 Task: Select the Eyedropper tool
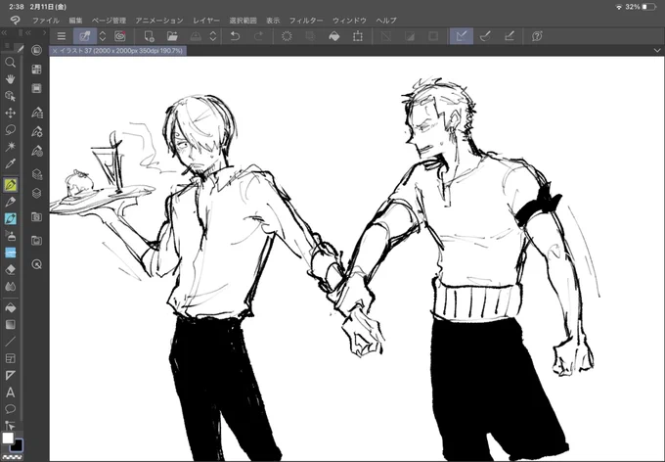pyautogui.click(x=10, y=163)
